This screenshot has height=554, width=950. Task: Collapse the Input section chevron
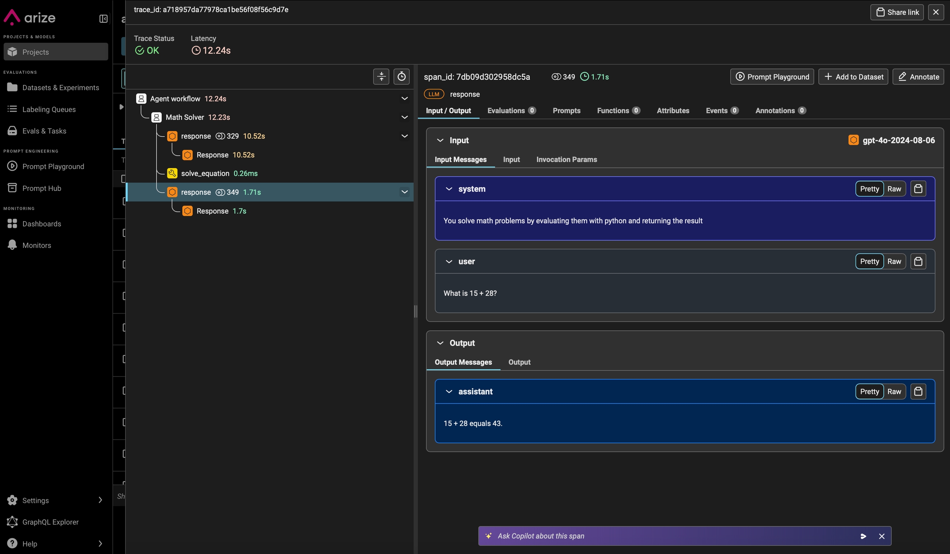pos(440,140)
